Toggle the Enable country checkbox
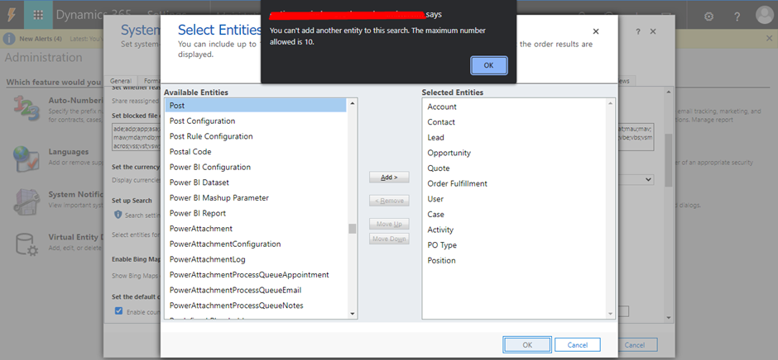The height and width of the screenshot is (360, 778). tap(118, 311)
